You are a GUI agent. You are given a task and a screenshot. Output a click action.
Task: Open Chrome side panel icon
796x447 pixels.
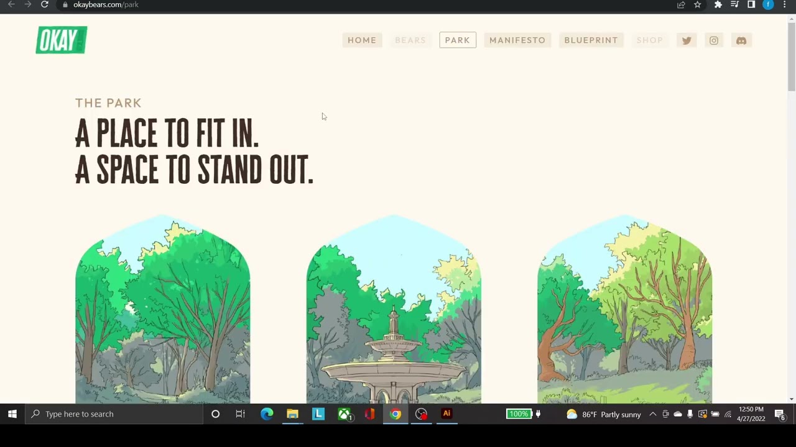(x=751, y=4)
